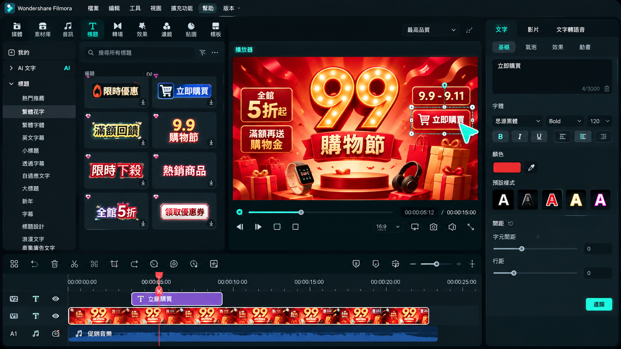Click the crop tool in timeline toolbar
This screenshot has height=349, width=621.
pyautogui.click(x=114, y=264)
